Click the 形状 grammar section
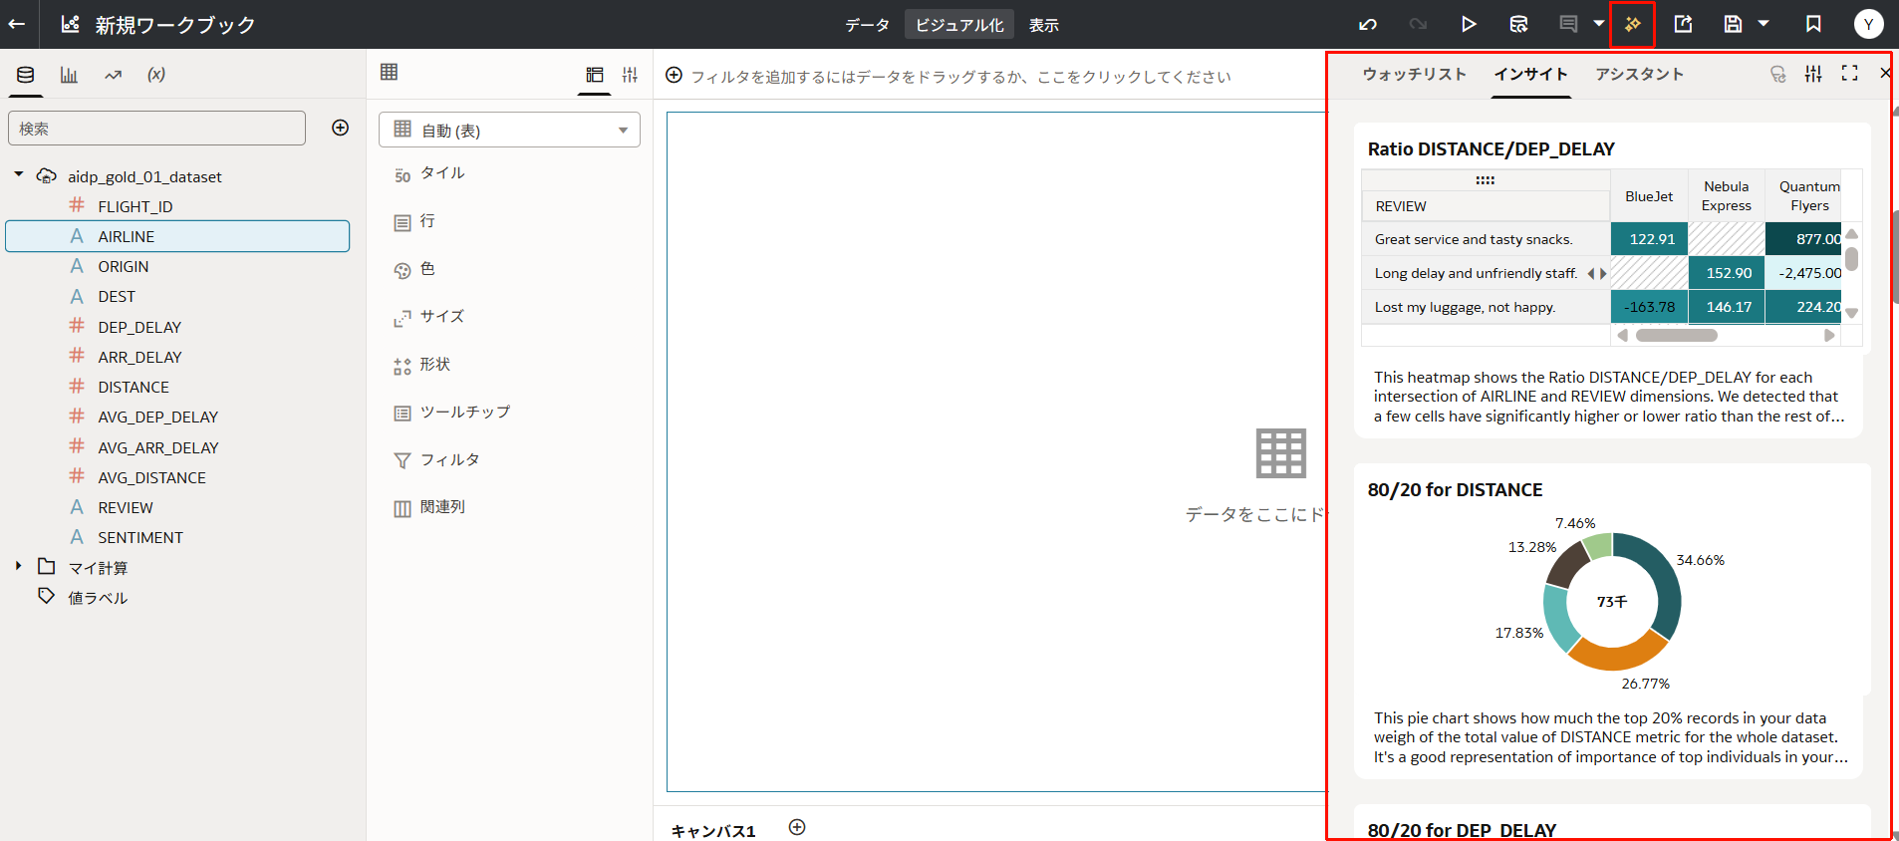Screen dimensions: 1899x841 (435, 364)
